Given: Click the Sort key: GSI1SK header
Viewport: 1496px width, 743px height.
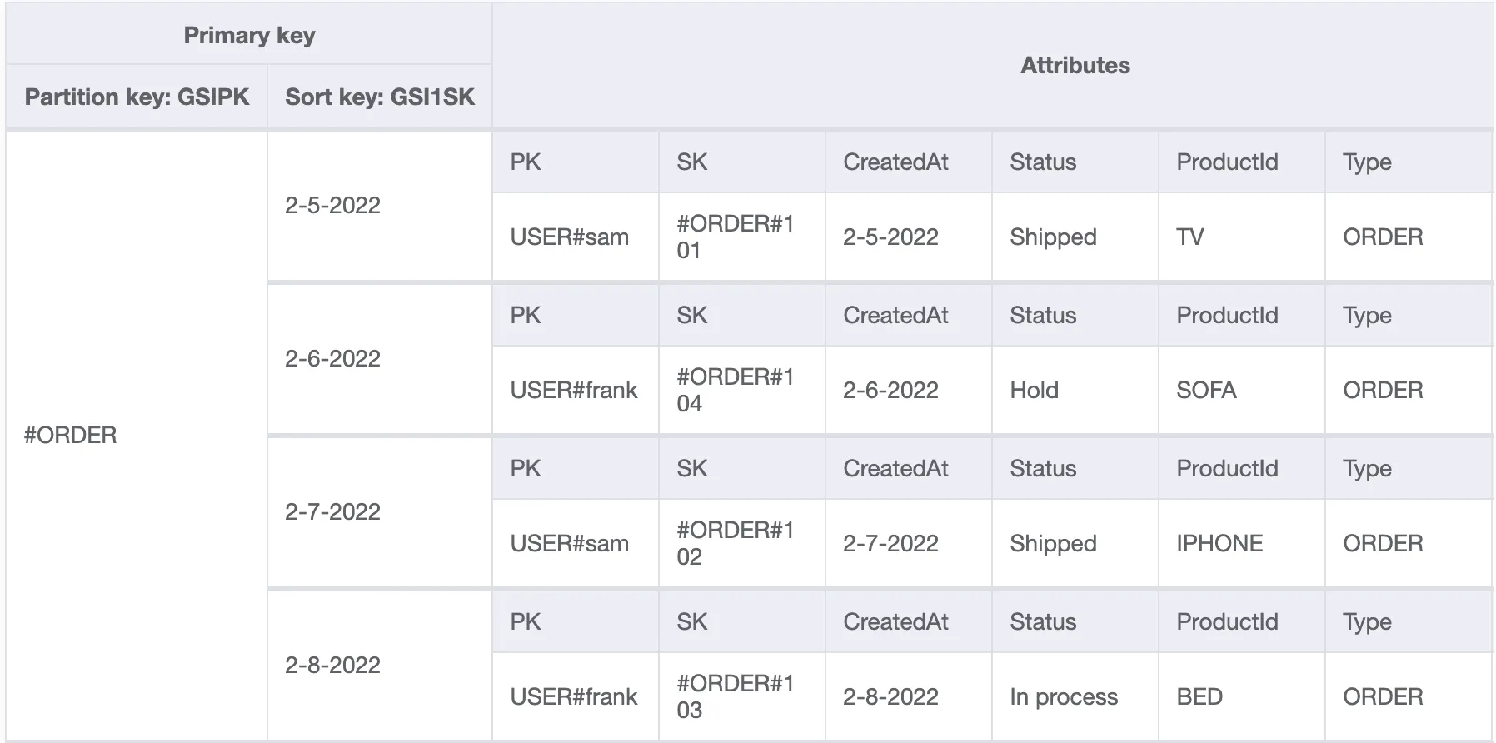Looking at the screenshot, I should (380, 97).
